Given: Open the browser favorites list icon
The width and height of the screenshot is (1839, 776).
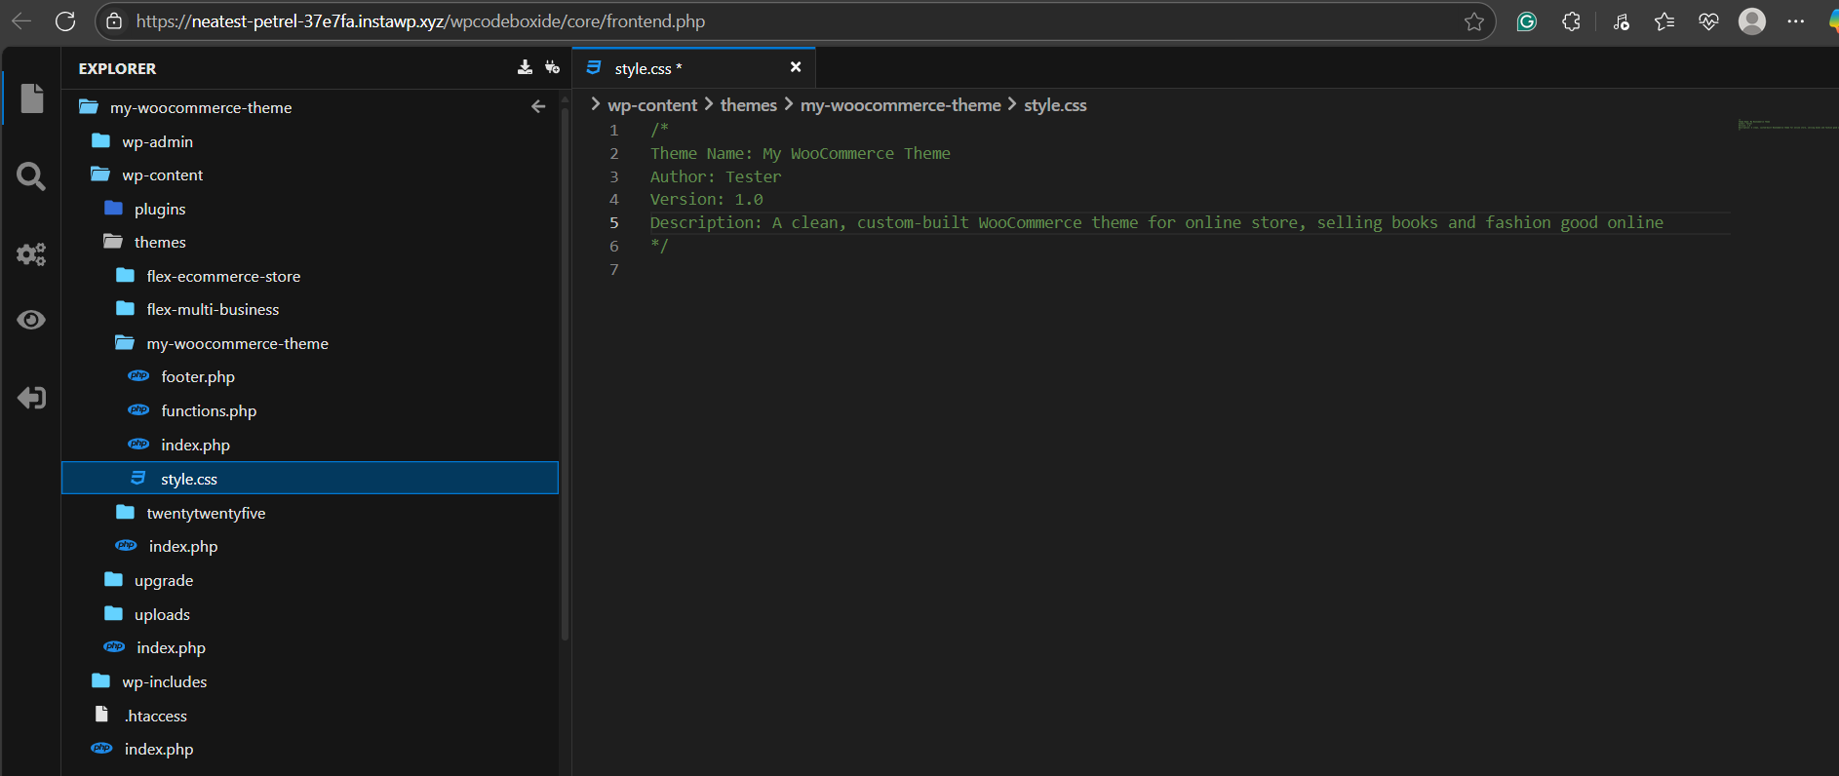Looking at the screenshot, I should pyautogui.click(x=1663, y=21).
